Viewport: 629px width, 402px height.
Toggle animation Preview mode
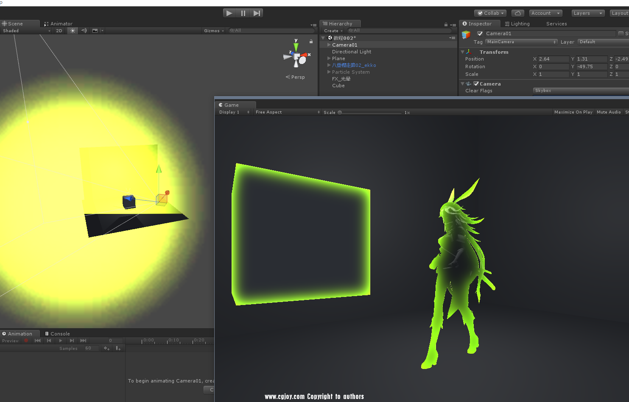pos(11,341)
